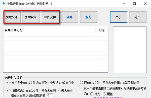Click the 退出 button
Image resolution: width=151 pixels, height=98 pixels.
click(138, 17)
